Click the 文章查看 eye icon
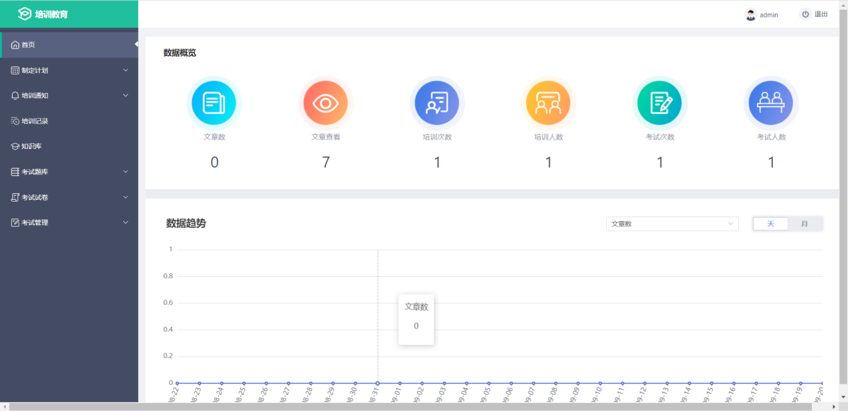 [x=325, y=104]
